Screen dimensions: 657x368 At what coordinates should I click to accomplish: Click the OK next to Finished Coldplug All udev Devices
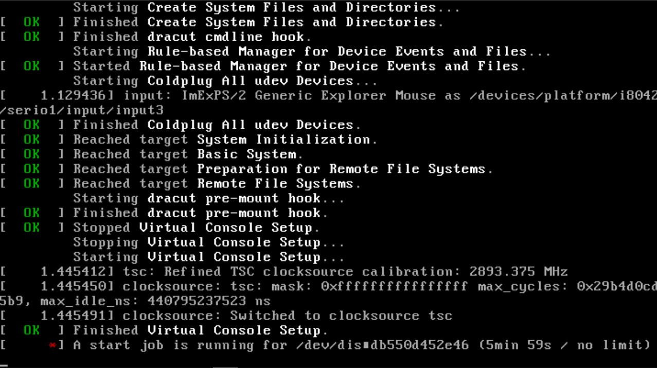(x=31, y=125)
